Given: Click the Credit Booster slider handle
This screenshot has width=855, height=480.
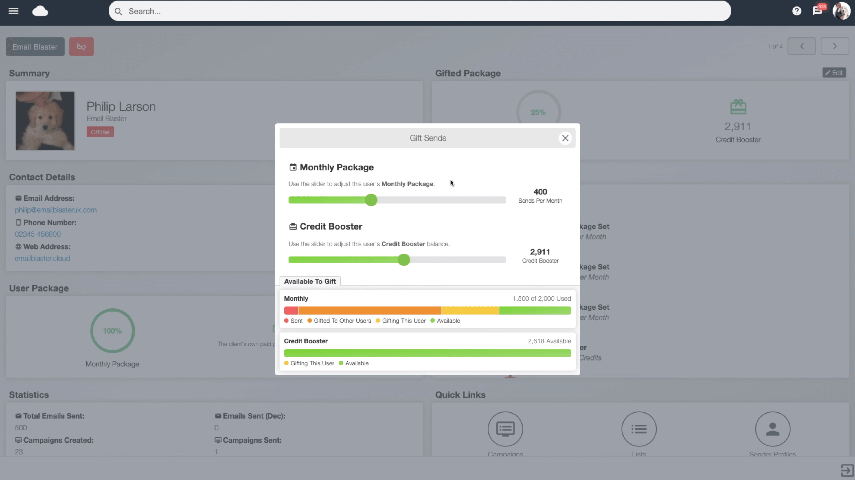Looking at the screenshot, I should click(x=404, y=260).
